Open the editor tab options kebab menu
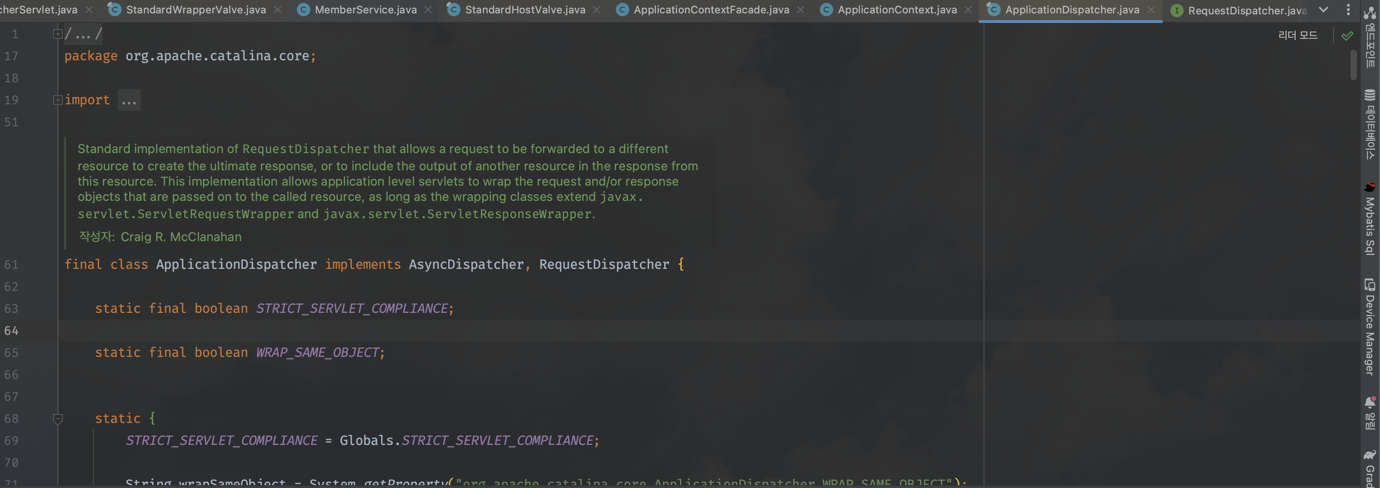 click(1348, 10)
